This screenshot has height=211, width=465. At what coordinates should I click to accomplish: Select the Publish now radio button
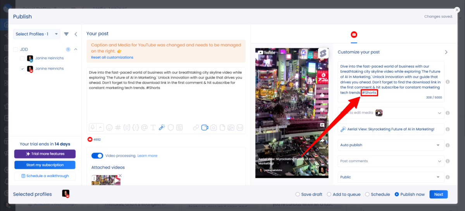click(397, 194)
